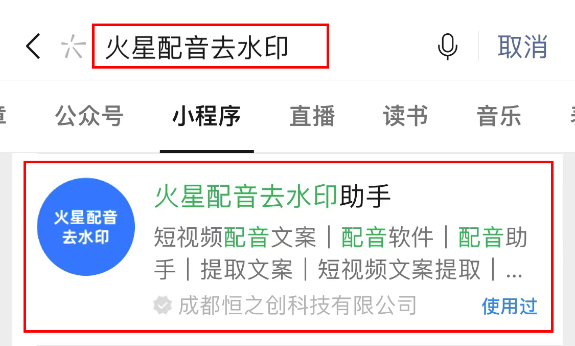
Task: Click the 成都恒之创科技有限公司 company name
Action: [297, 305]
